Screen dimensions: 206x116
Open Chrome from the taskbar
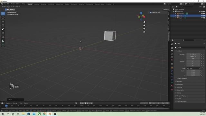pyautogui.click(x=44, y=114)
